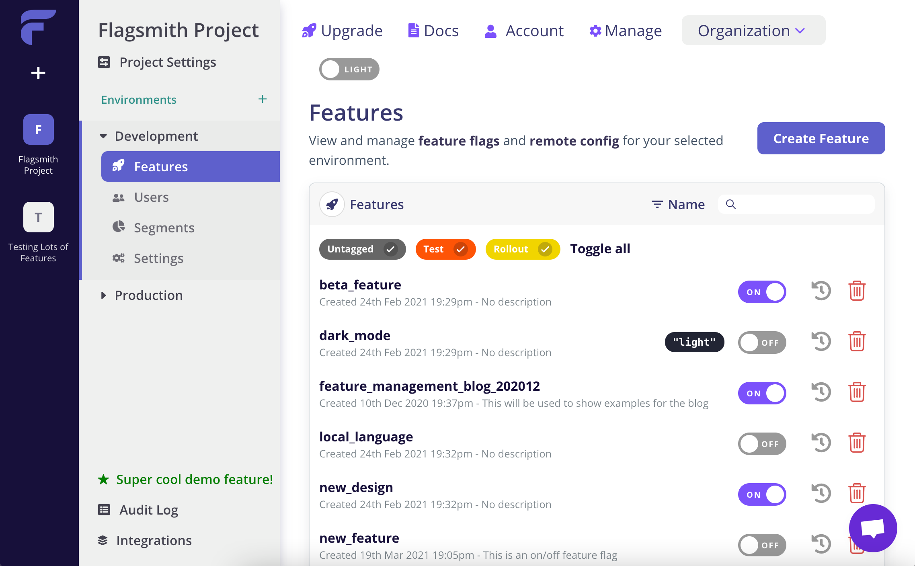Delete beta_feature with trash icon
The image size is (915, 566).
tap(857, 291)
